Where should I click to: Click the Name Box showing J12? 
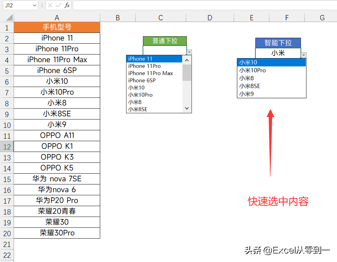18,5
